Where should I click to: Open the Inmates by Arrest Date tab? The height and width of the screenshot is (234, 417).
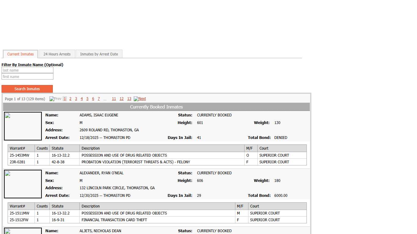coord(99,54)
